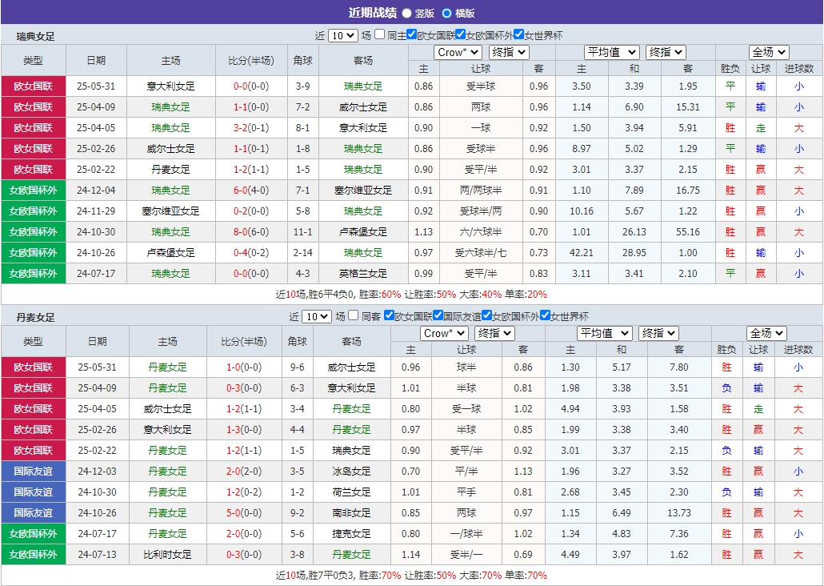Toggle the 女欧国杯外 checkbox in Denmark section
The width and height of the screenshot is (824, 586).
pyautogui.click(x=486, y=315)
